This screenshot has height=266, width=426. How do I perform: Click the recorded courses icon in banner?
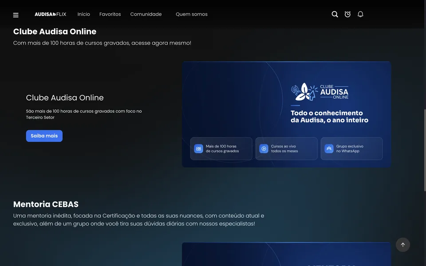[x=198, y=149]
